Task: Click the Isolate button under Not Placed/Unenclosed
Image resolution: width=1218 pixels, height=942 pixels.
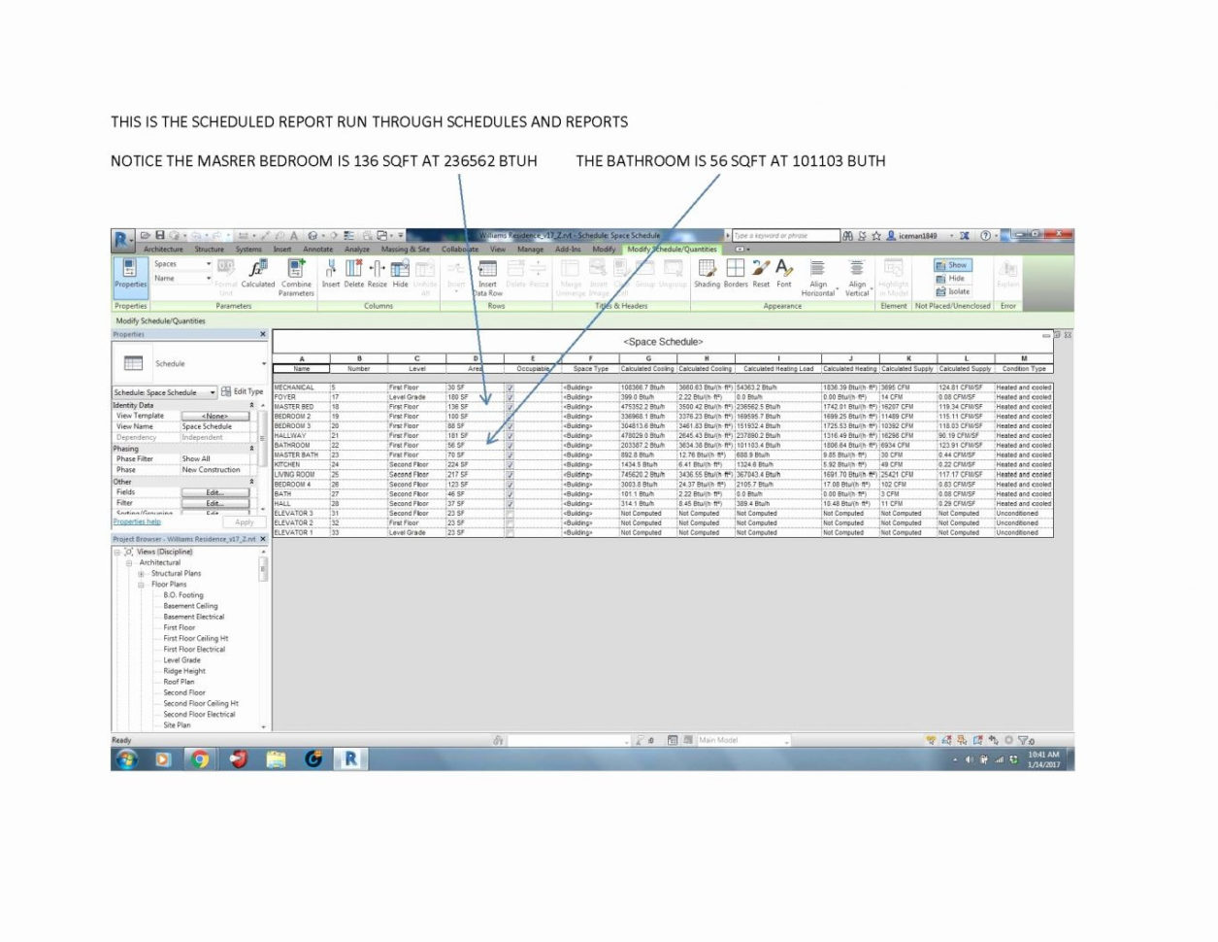Action: pyautogui.click(x=953, y=290)
